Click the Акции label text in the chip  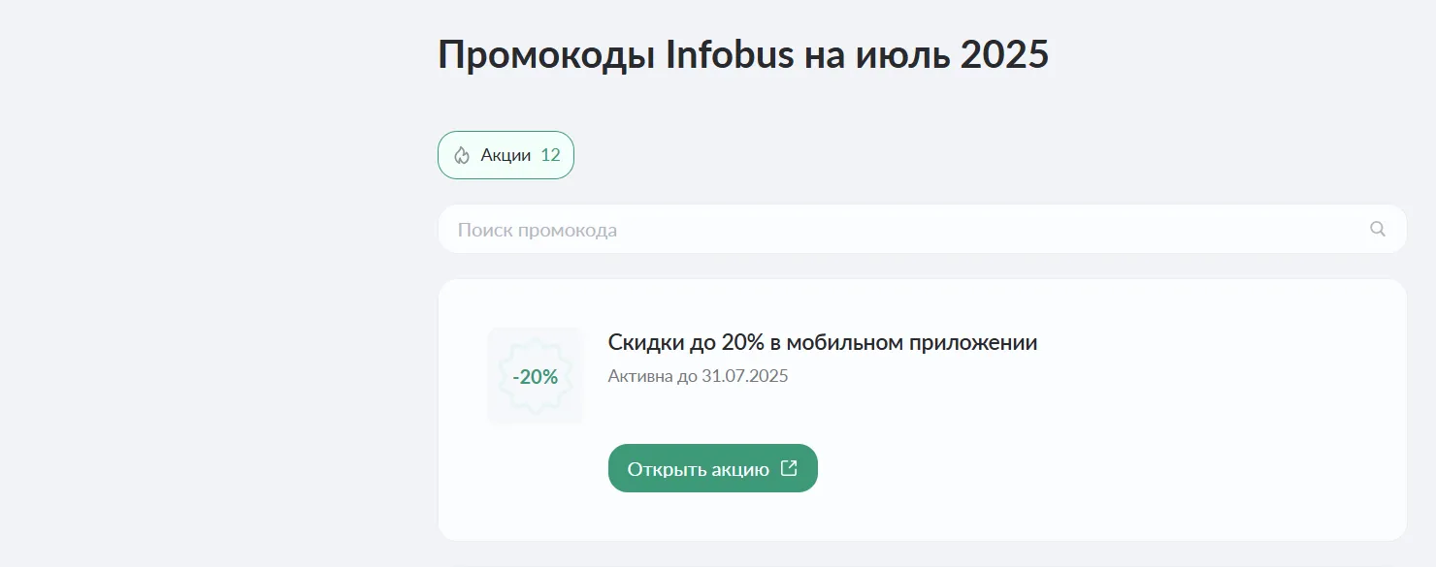pyautogui.click(x=506, y=155)
